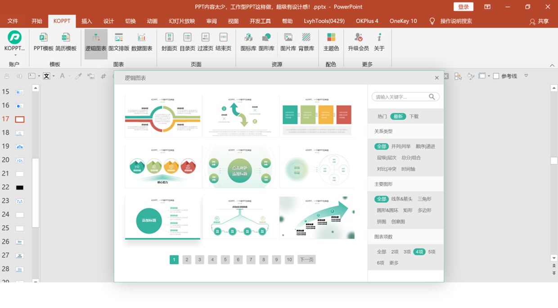Open the 简历模板 resume templates
The width and height of the screenshot is (558, 308).
click(x=66, y=42)
